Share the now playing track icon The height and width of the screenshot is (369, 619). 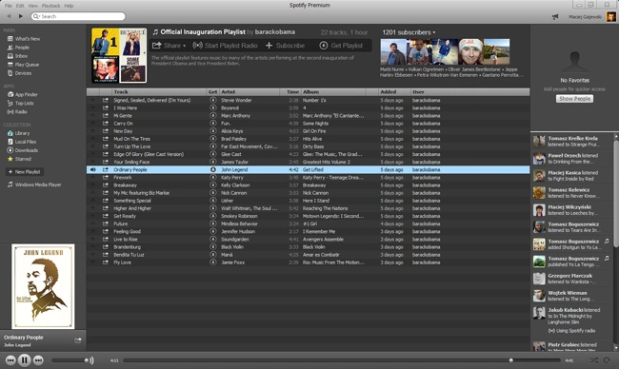(78, 340)
